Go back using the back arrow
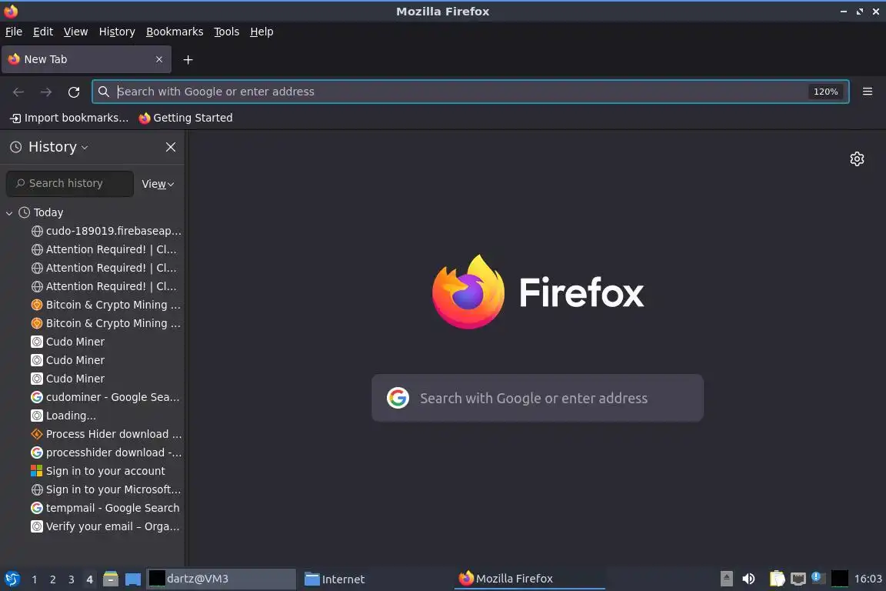Viewport: 886px width, 591px height. tap(18, 92)
